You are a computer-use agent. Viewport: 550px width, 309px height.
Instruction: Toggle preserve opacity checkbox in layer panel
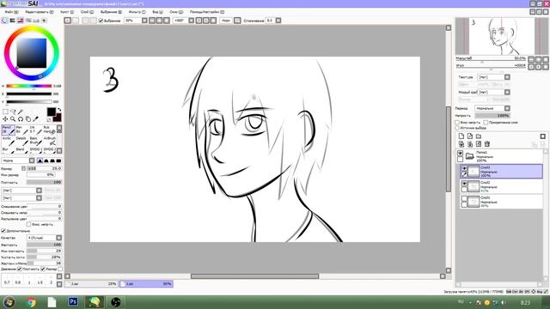click(x=457, y=123)
